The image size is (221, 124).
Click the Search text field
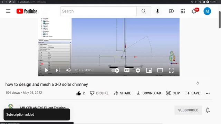[98, 11]
